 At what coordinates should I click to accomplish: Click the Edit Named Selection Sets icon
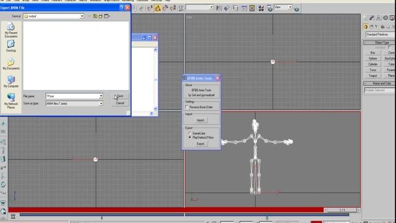tap(181, 8)
